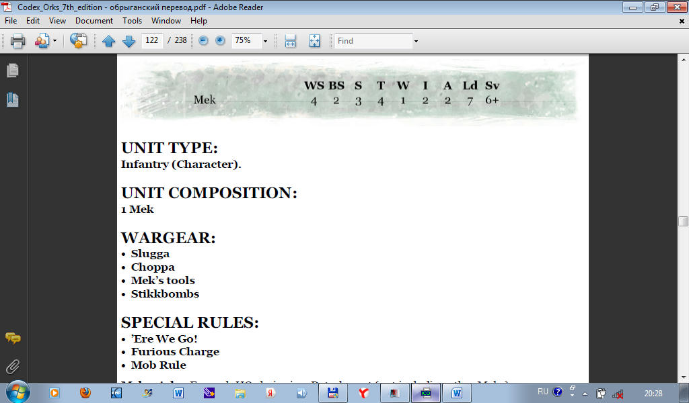Switch to the ICO app in taskbar

pyautogui.click(x=425, y=393)
